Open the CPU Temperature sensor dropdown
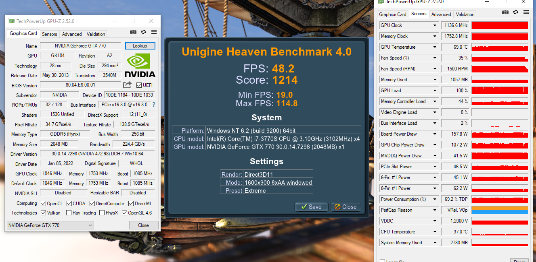 (435, 232)
